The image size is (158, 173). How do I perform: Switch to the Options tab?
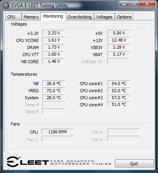(x=124, y=17)
